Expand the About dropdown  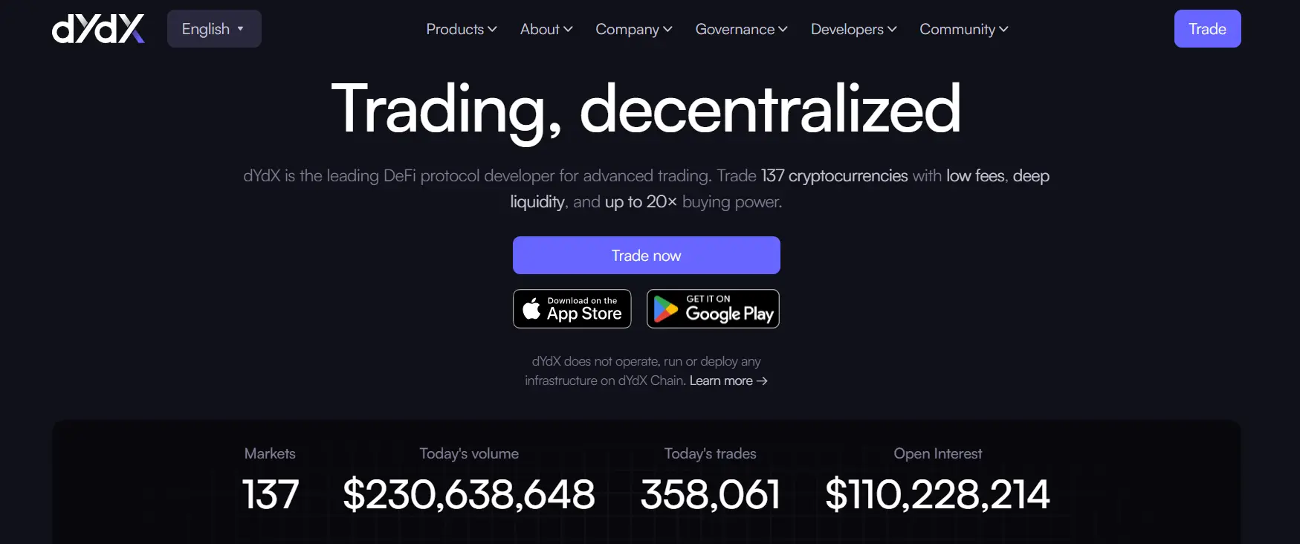(546, 29)
